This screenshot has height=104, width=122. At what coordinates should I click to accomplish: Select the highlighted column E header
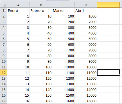tap(109, 5)
